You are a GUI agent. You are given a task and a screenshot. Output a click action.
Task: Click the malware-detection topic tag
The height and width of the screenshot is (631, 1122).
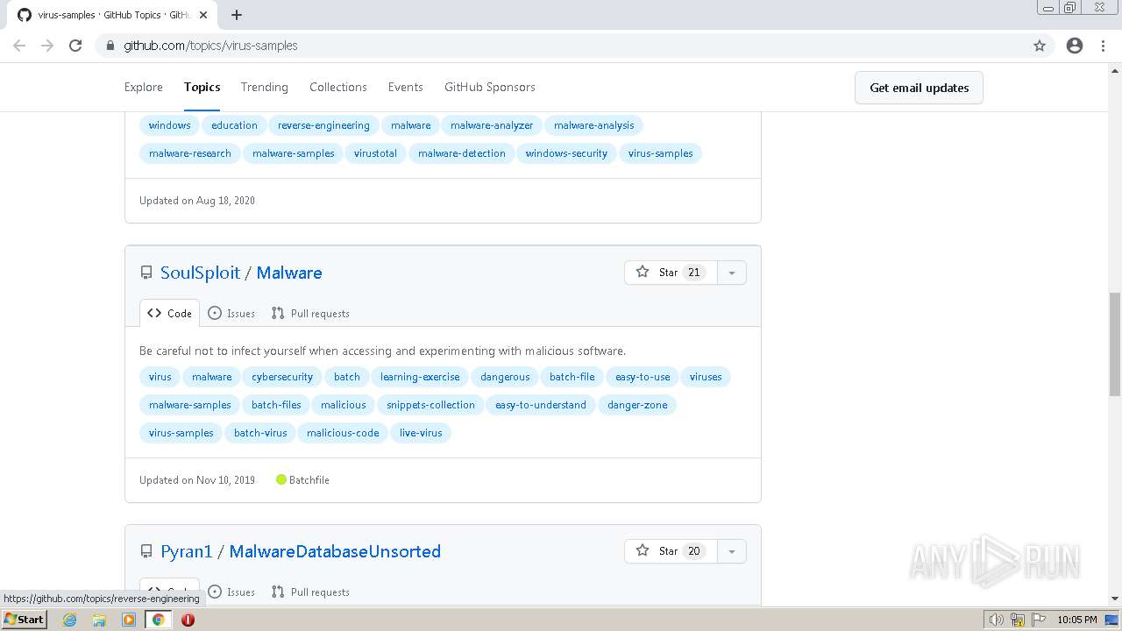pos(462,153)
